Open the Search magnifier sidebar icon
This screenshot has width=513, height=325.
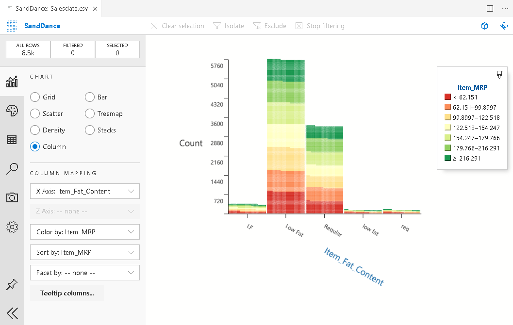(x=12, y=169)
